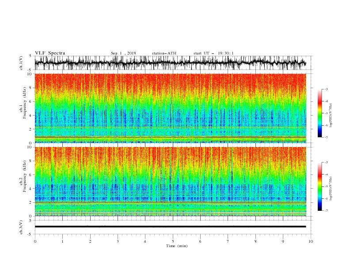Image resolution: width=350 pixels, height=271 pixels.
Task: Click the time axis tick label "6"
Action: pyautogui.click(x=201, y=241)
